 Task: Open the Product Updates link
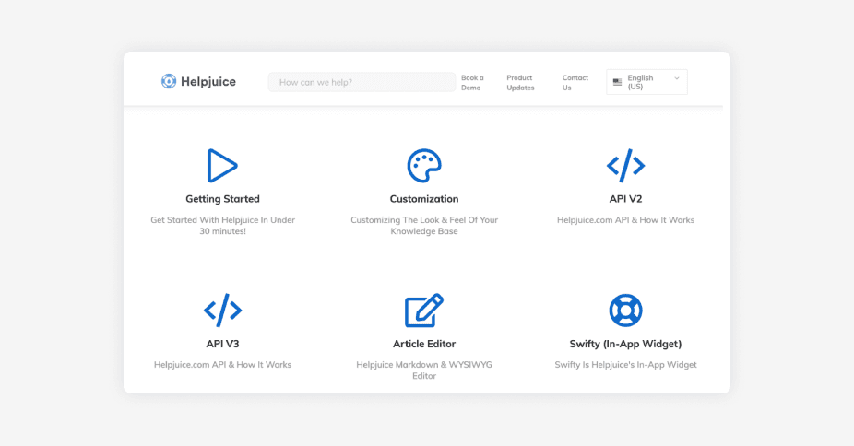[x=520, y=83]
